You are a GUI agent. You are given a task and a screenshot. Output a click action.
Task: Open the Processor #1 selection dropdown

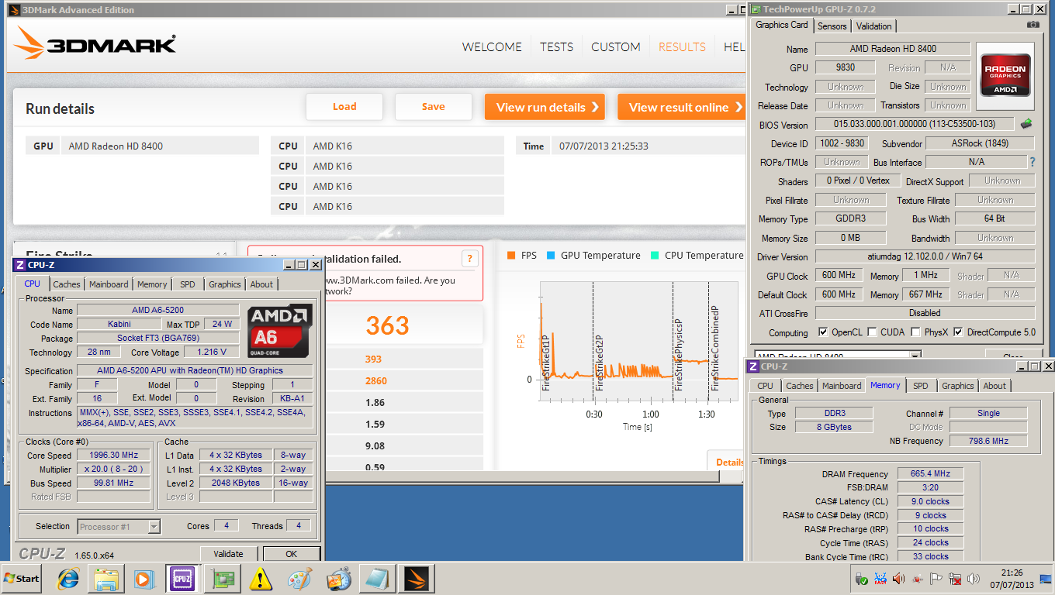tap(154, 527)
